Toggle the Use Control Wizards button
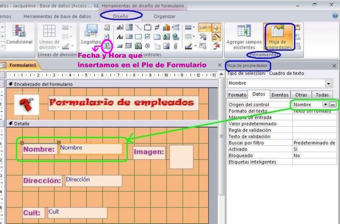Viewport: 340px width, 224px height. click(216, 36)
